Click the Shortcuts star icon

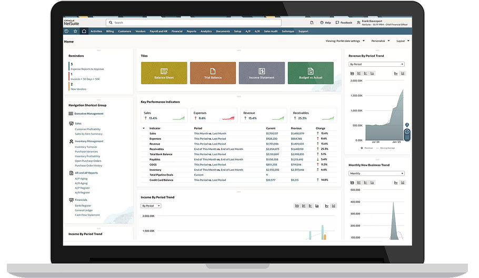tap(75, 32)
